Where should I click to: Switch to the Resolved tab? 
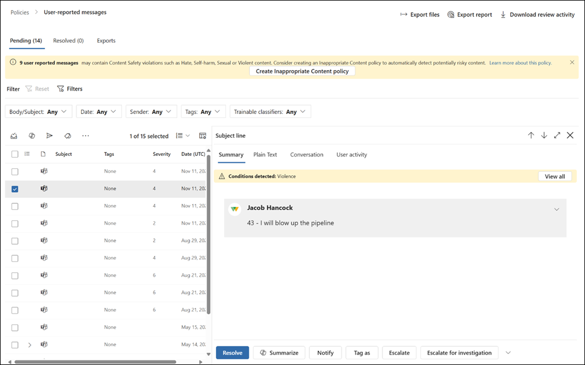tap(68, 41)
